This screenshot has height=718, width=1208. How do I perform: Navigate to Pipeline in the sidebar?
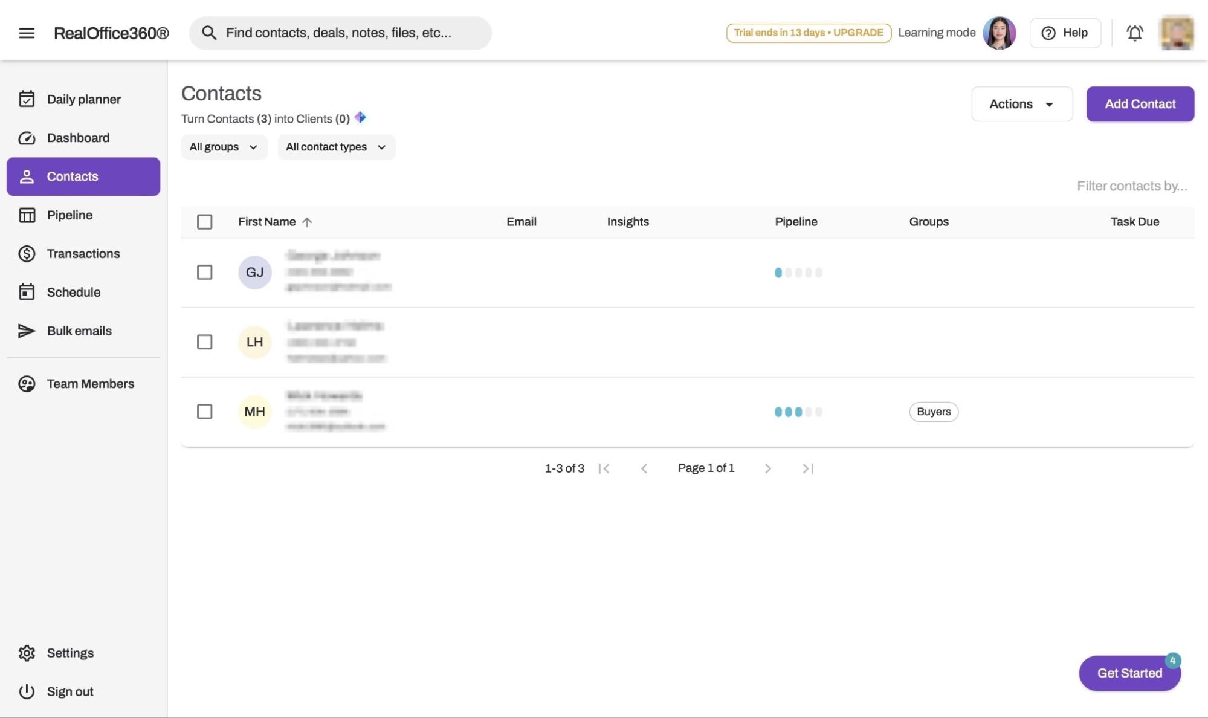point(69,215)
